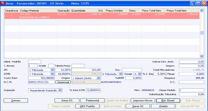Select the BORRACHA DA CANETA row
Viewport: 208px width, 111px height.
[102, 16]
